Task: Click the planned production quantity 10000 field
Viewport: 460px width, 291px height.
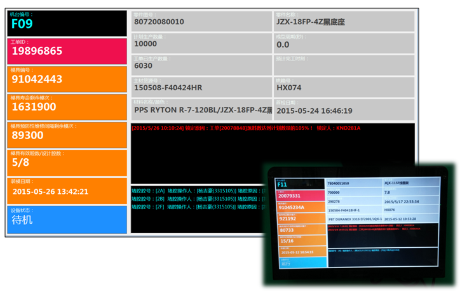Action: pos(201,43)
